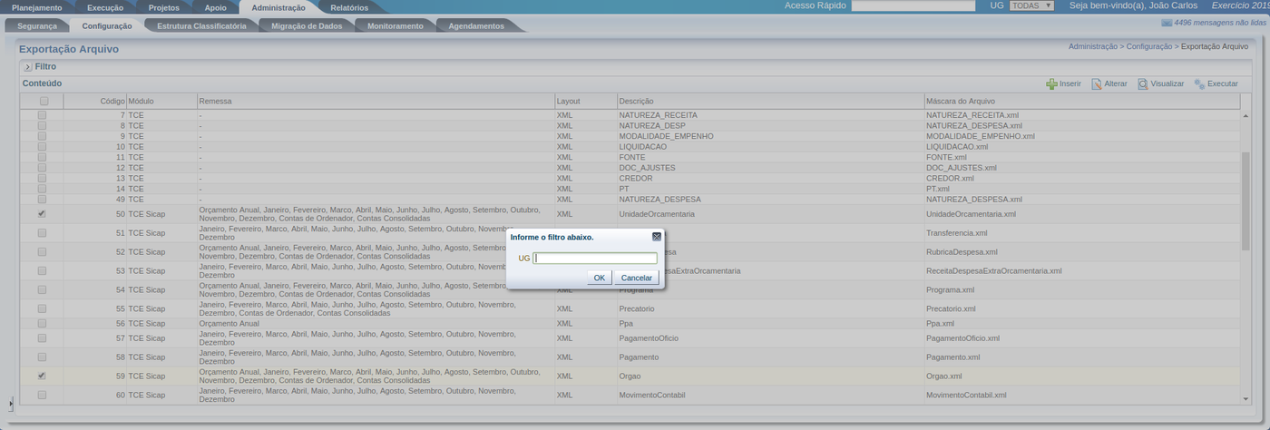Viewport: 1270px width, 430px height.
Task: Open Visualizar magnifier icon
Action: (x=1143, y=83)
